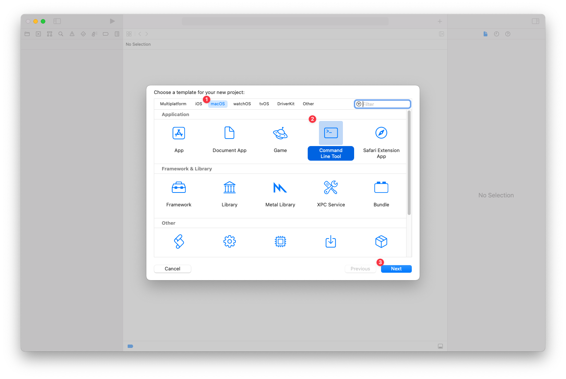Open the Symbol navigator
566x379 pixels.
[x=49, y=34]
